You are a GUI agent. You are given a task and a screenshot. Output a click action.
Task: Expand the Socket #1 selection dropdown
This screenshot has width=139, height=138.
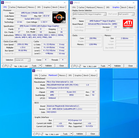29,60
